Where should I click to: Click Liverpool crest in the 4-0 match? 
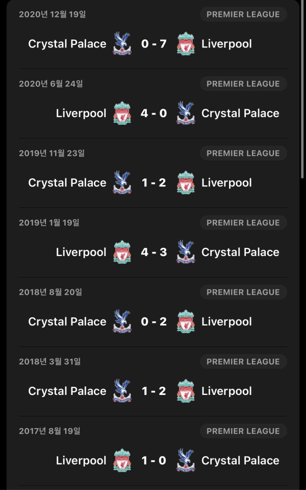tap(122, 113)
